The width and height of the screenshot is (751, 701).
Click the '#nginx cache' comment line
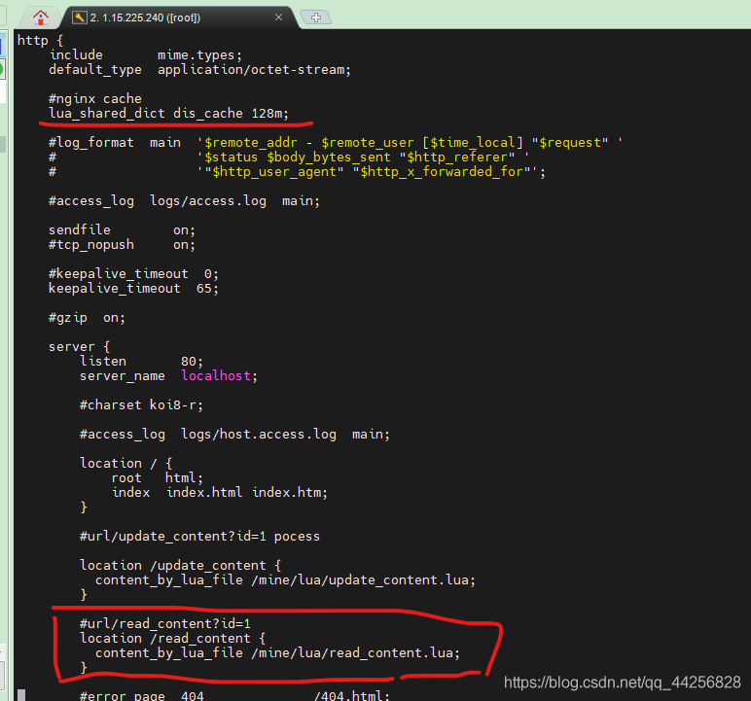coord(94,98)
